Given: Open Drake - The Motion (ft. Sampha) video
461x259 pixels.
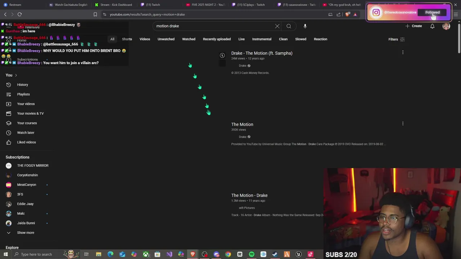Looking at the screenshot, I should [262, 53].
